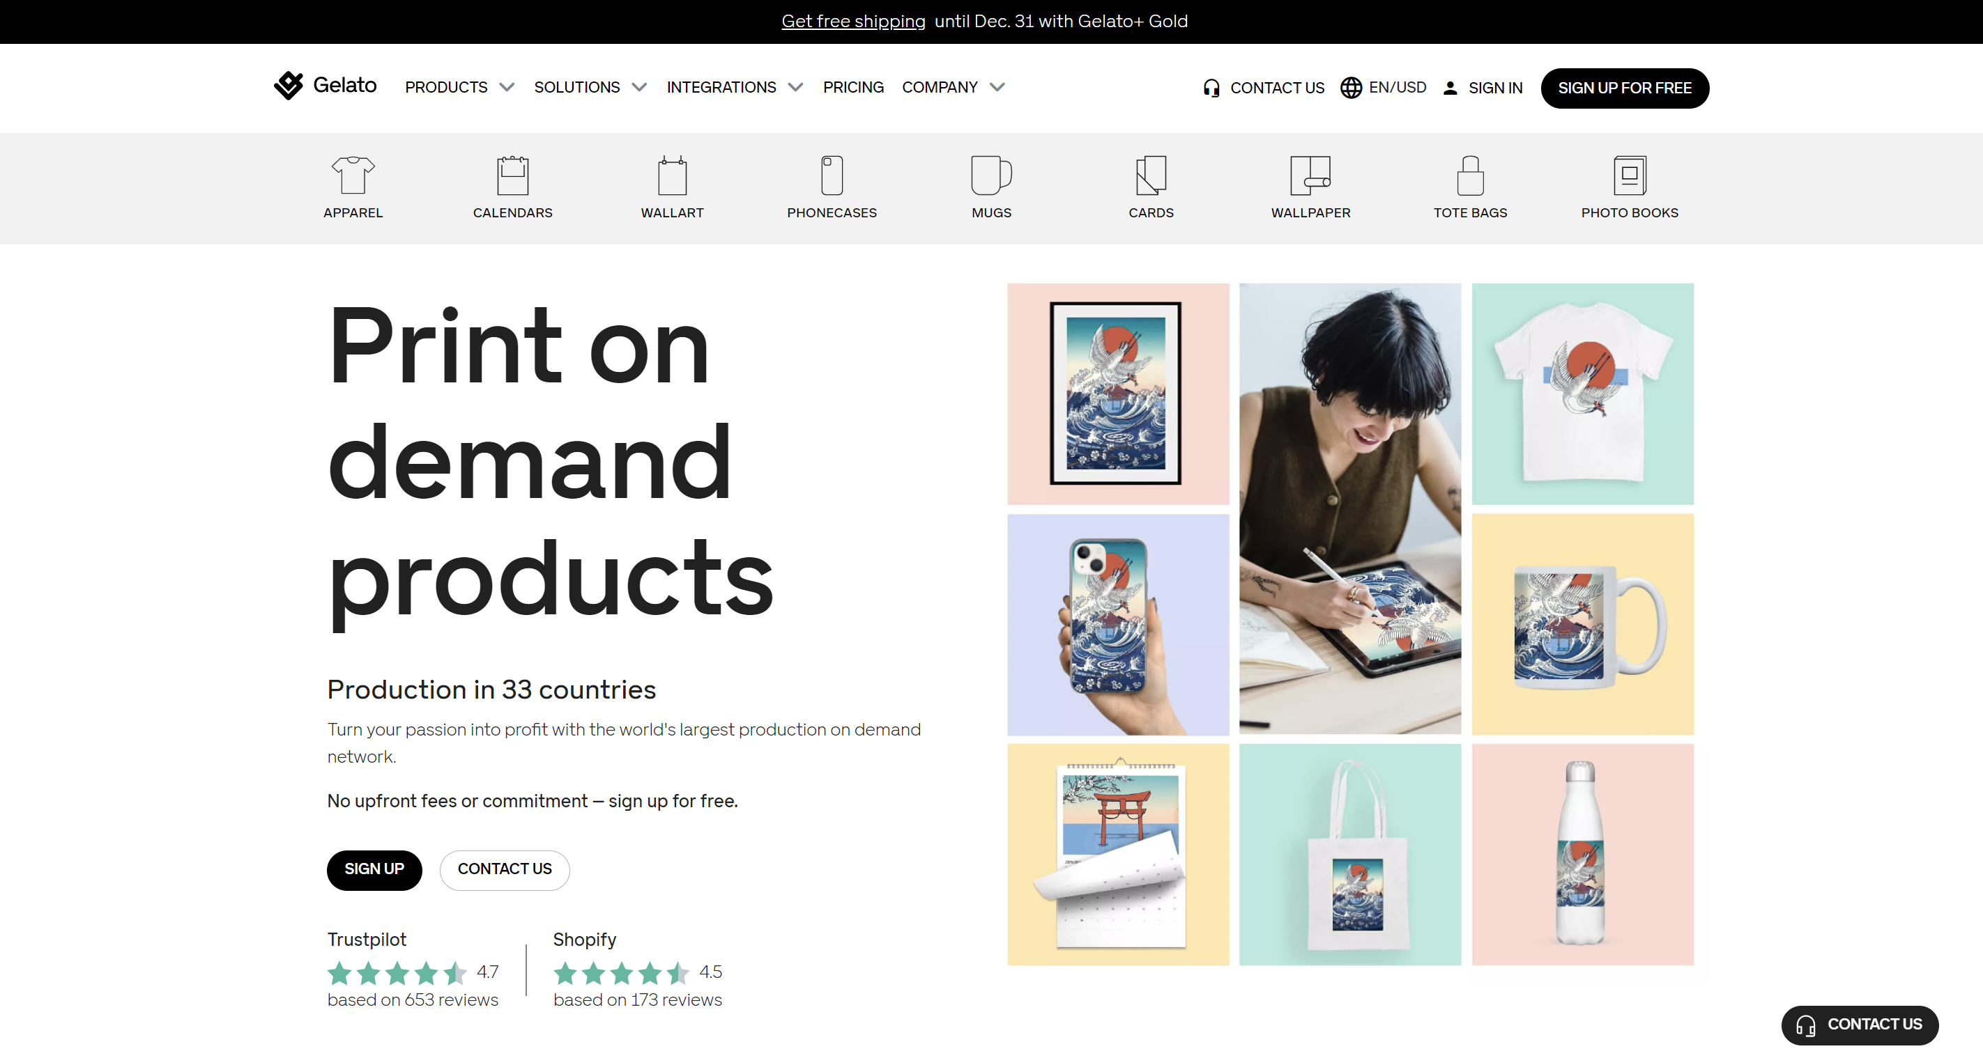
Task: Click the TOTE BAGS category label
Action: (1470, 212)
